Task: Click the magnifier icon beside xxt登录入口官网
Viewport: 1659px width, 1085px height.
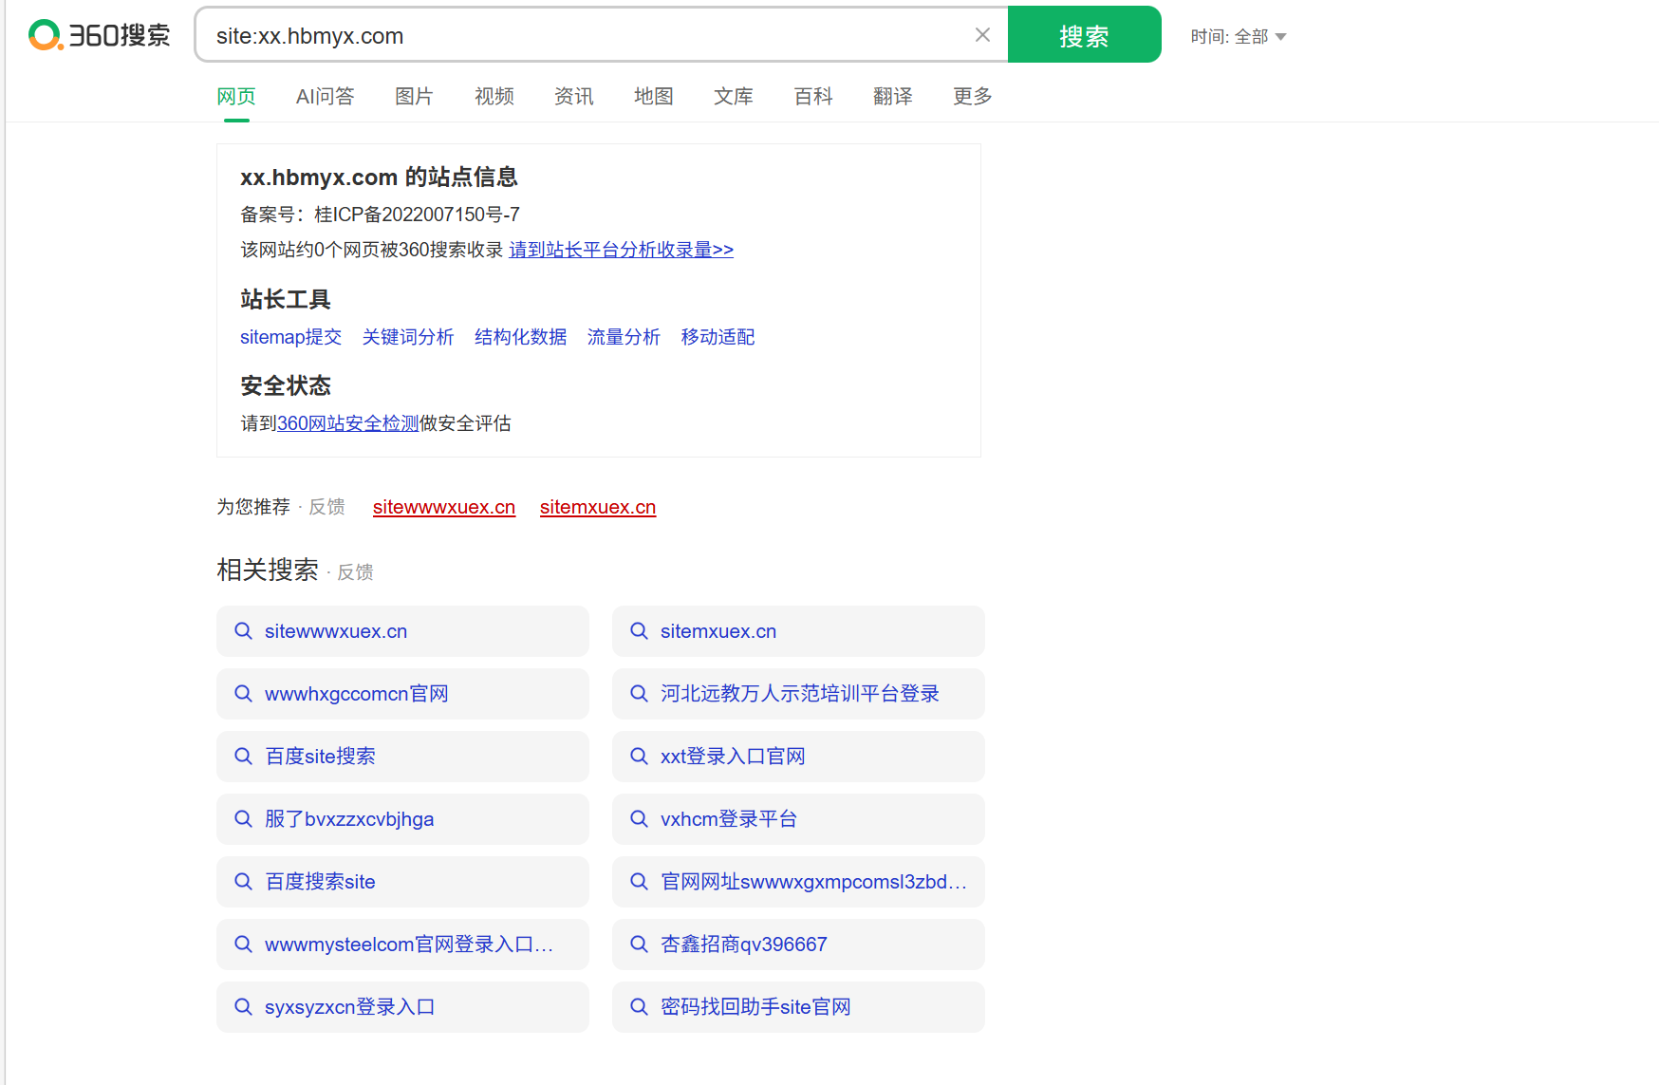Action: [x=640, y=757]
